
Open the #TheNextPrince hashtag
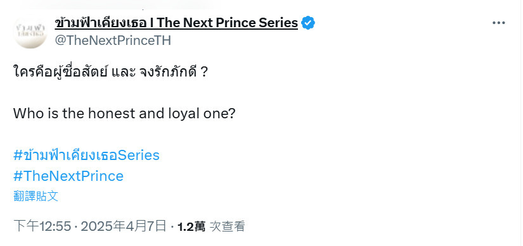(x=68, y=176)
